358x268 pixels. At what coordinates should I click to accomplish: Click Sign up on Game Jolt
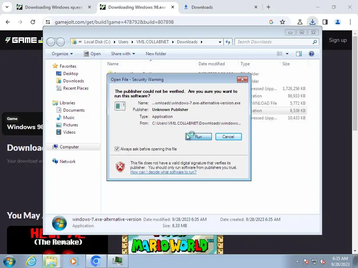[338, 40]
